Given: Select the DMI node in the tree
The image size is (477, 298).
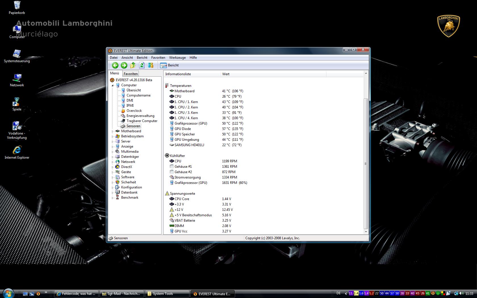Looking at the screenshot, I should (x=129, y=100).
